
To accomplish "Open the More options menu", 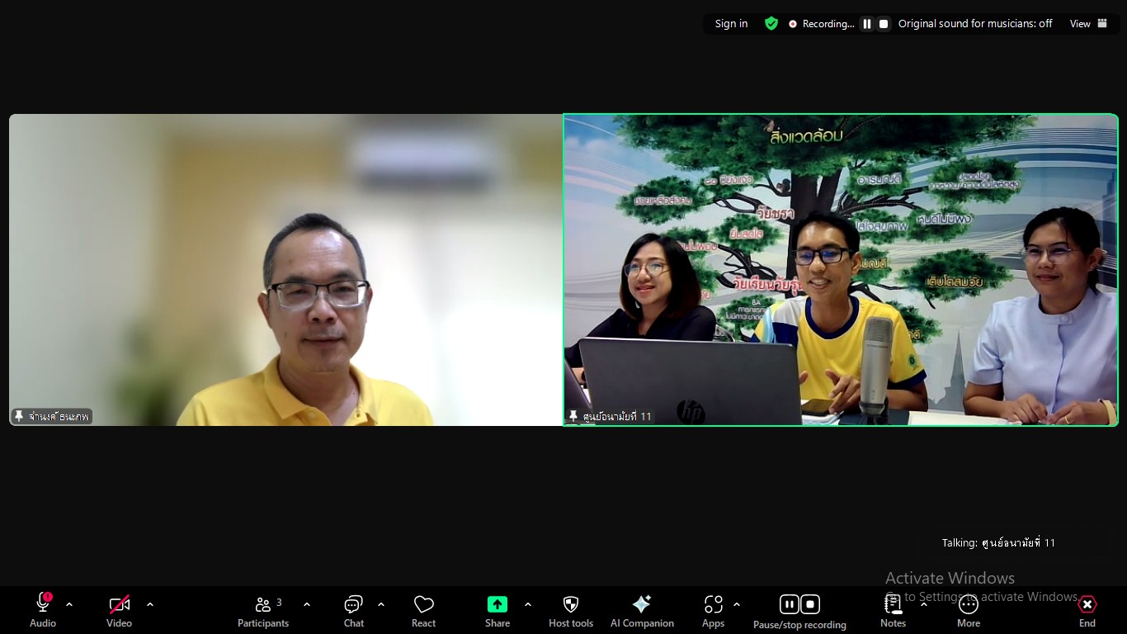I will pos(969,611).
